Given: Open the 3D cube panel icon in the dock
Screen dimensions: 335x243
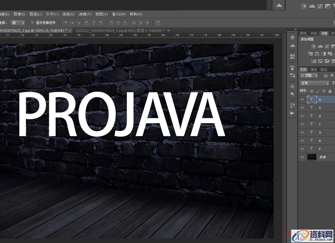Looking at the screenshot, I should (292, 56).
